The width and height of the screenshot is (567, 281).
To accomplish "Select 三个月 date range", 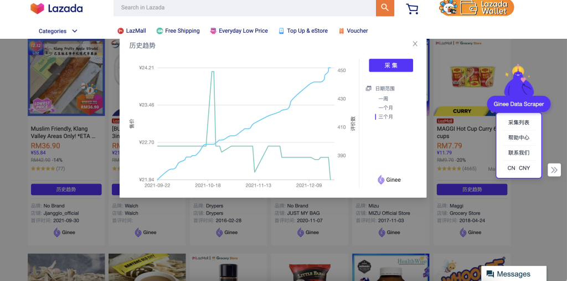I will pos(385,117).
